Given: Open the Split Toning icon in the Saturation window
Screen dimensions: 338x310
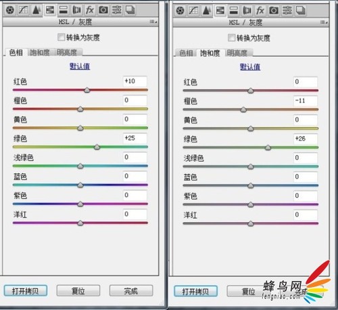Looking at the screenshot, I should 234,11.
